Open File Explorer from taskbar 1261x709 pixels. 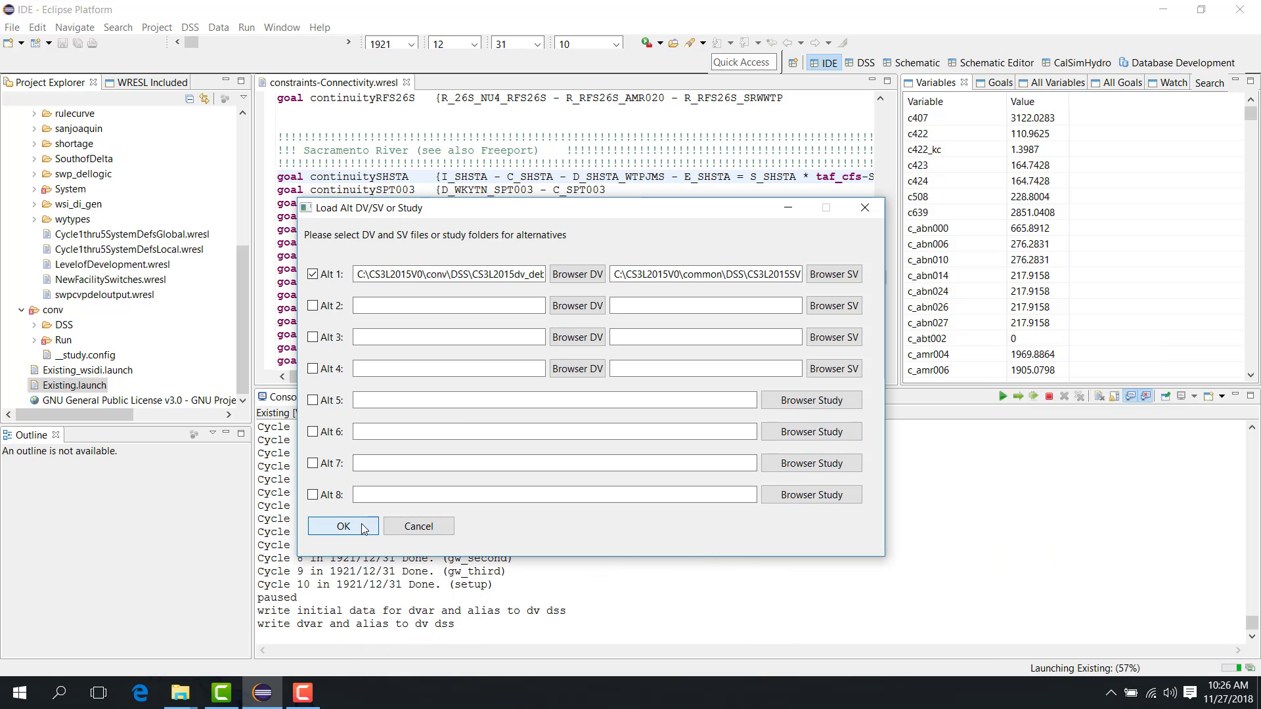coord(180,693)
